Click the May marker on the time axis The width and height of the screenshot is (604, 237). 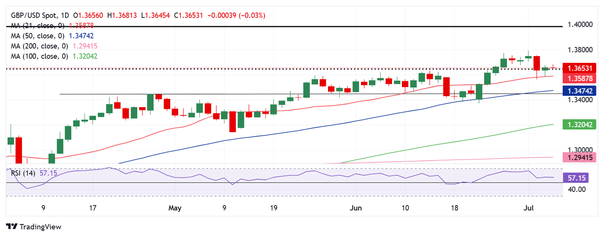coord(175,208)
